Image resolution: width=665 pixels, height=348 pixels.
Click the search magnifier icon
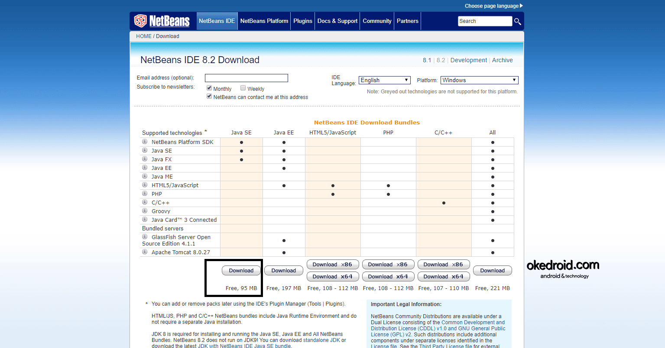click(x=518, y=21)
